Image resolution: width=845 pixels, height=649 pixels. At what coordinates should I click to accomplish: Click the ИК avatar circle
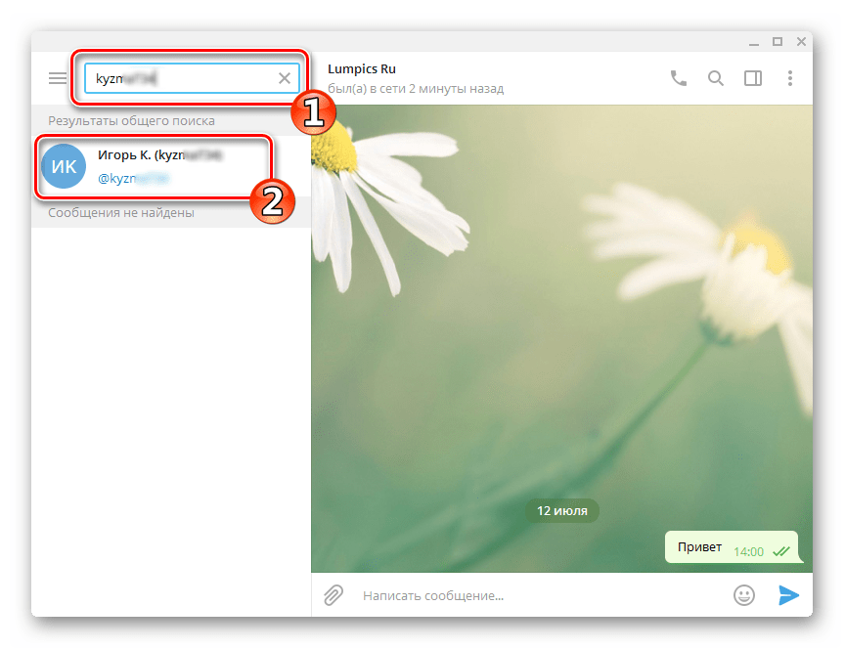click(64, 166)
